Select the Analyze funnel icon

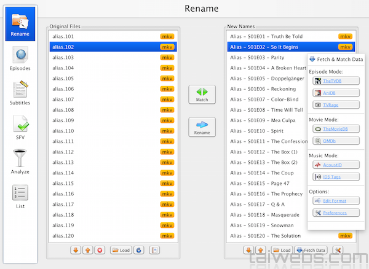pyautogui.click(x=20, y=163)
